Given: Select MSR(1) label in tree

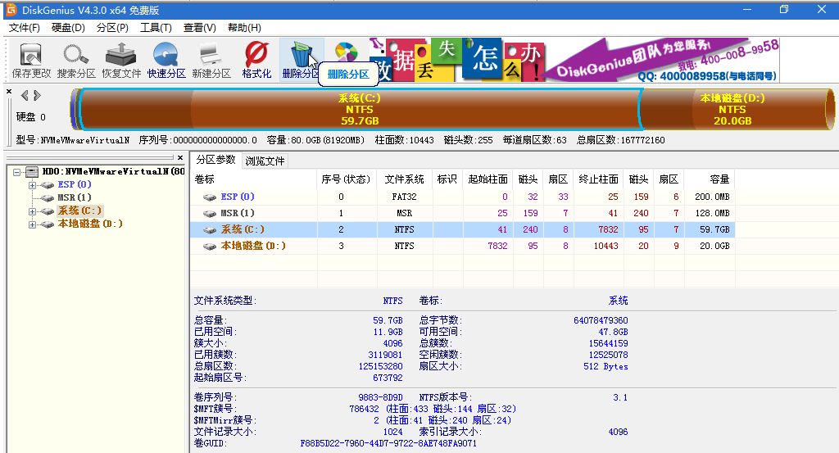Looking at the screenshot, I should [75, 198].
